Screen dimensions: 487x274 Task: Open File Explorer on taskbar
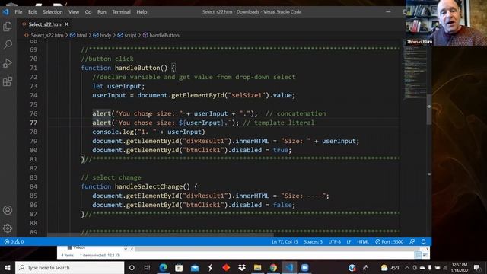[257, 267]
